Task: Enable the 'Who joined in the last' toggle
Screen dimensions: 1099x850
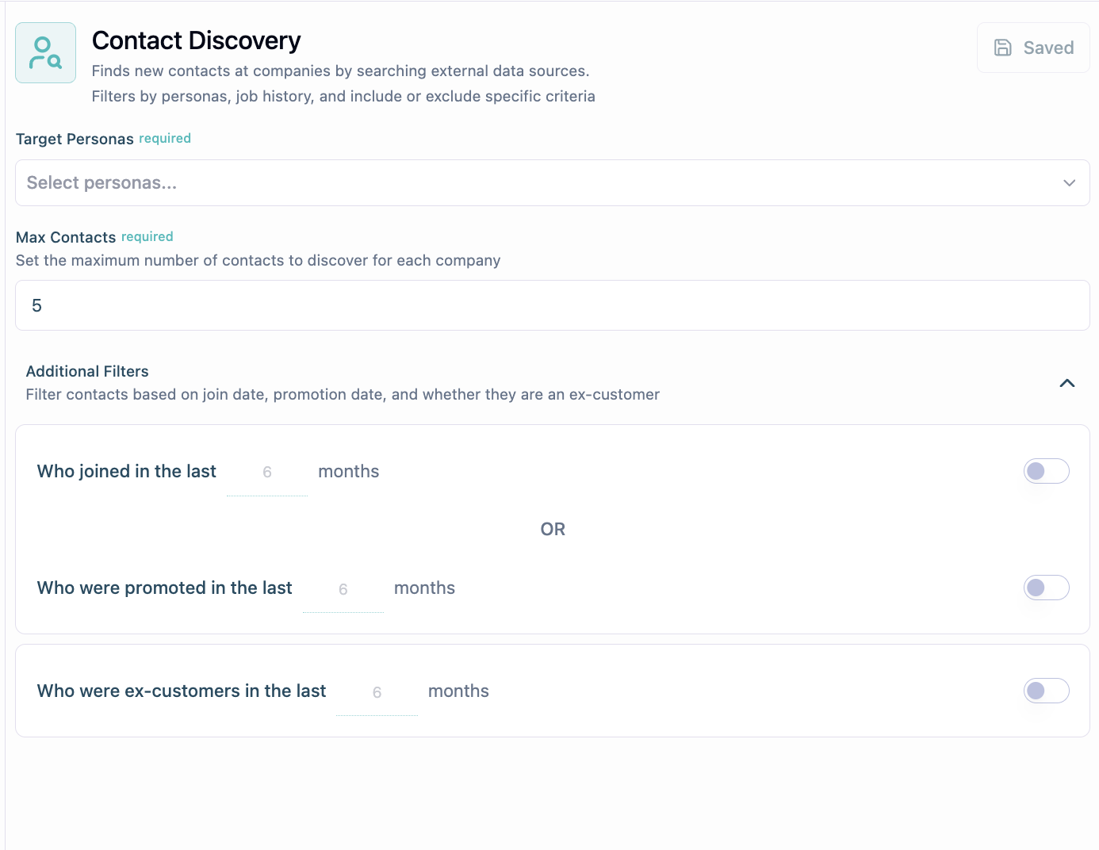Action: click(x=1046, y=471)
